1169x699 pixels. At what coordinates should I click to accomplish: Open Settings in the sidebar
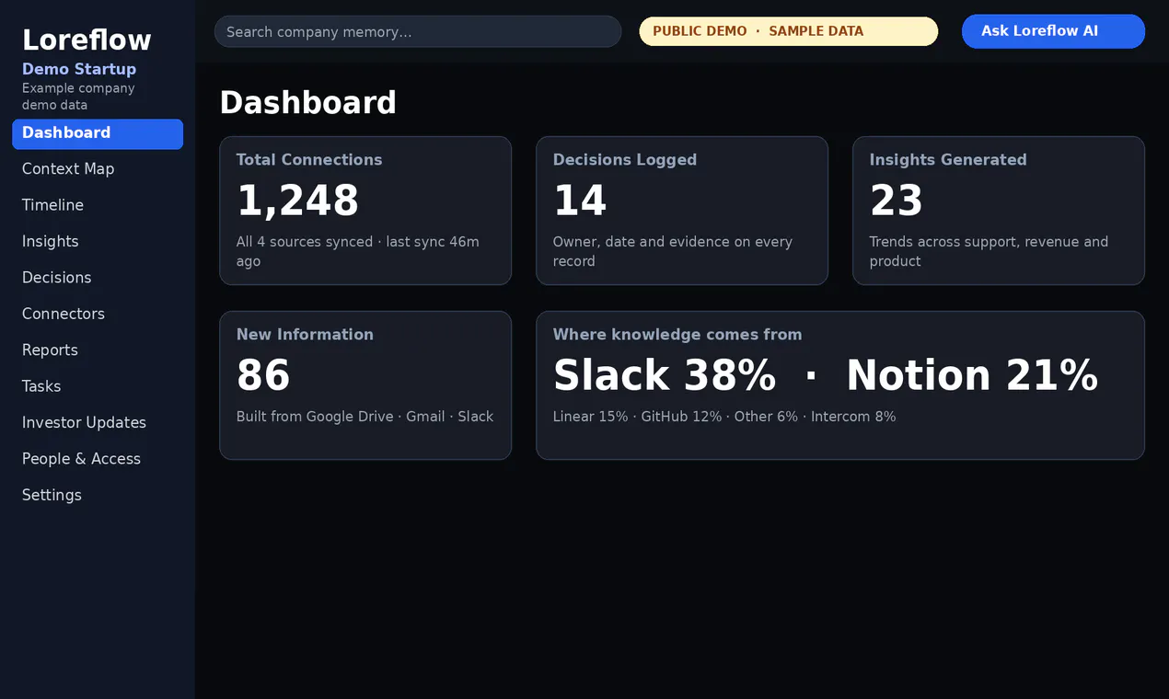[98, 495]
